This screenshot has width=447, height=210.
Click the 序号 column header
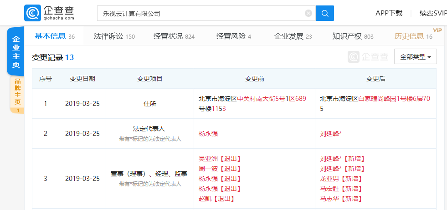click(46, 79)
